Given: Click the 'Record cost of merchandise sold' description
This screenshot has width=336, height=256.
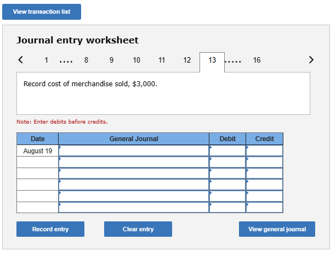Looking at the screenshot, I should pos(90,84).
